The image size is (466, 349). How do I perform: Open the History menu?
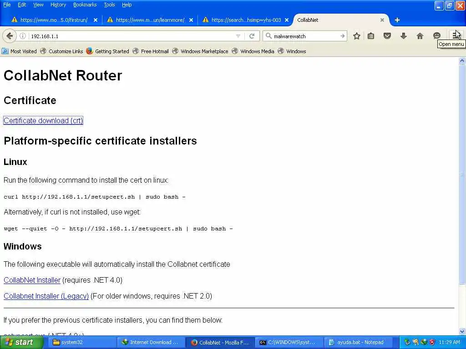(58, 5)
